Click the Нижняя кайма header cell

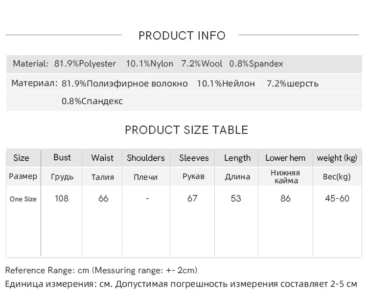[x=285, y=177]
